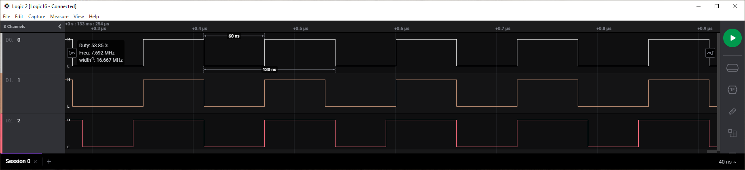745x170 pixels.
Task: Open the View menu
Action: pos(78,17)
